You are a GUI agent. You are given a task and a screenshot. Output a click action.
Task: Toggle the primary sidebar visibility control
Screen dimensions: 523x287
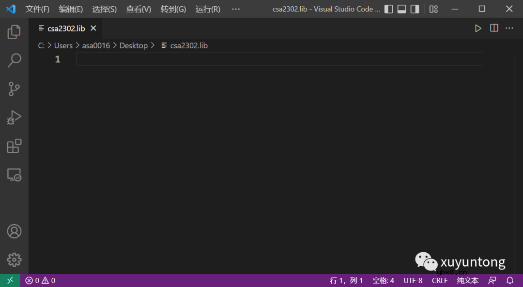pyautogui.click(x=388, y=9)
